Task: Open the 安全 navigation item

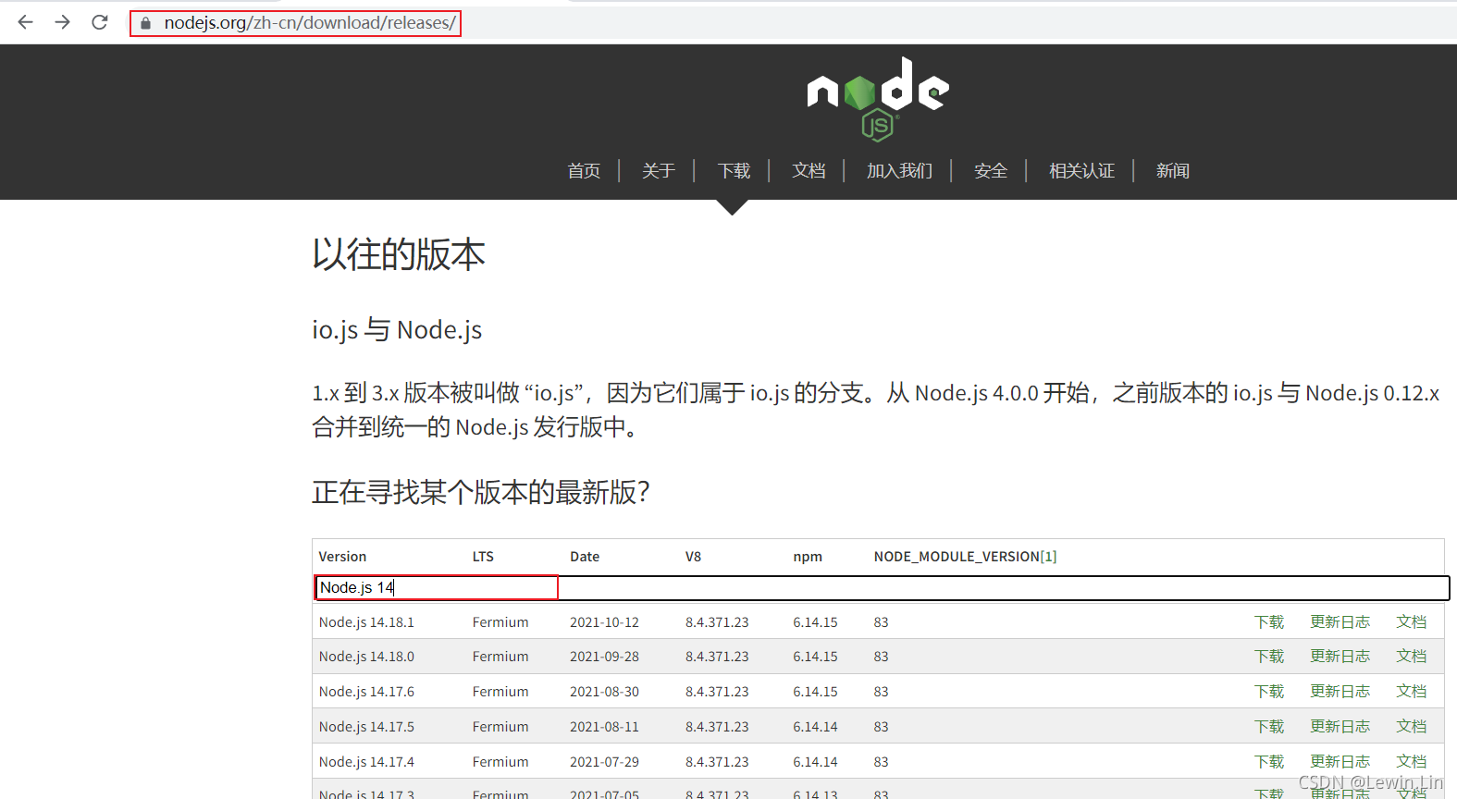Action: tap(991, 171)
